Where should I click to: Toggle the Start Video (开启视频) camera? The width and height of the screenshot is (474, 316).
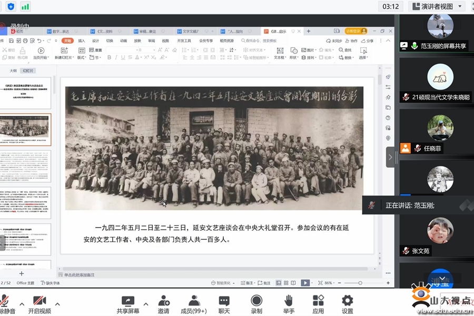click(39, 301)
